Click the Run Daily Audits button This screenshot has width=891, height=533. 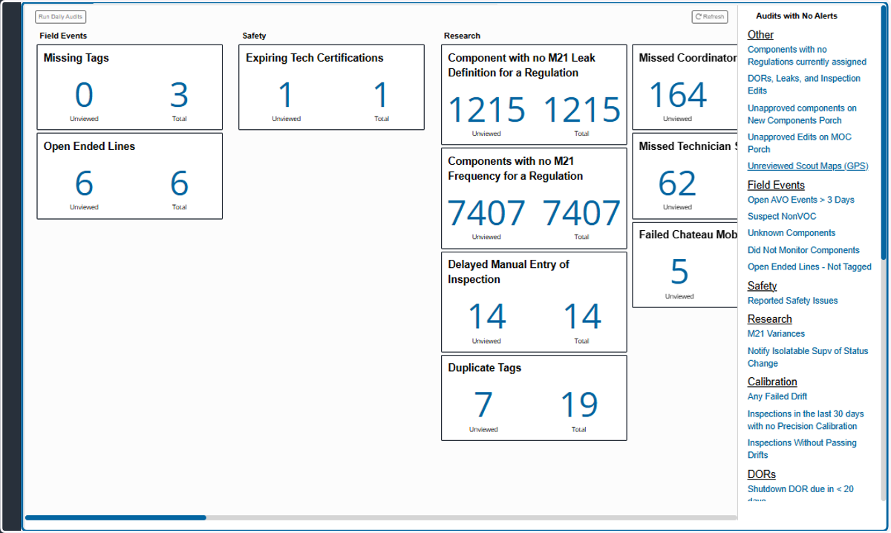tap(61, 16)
